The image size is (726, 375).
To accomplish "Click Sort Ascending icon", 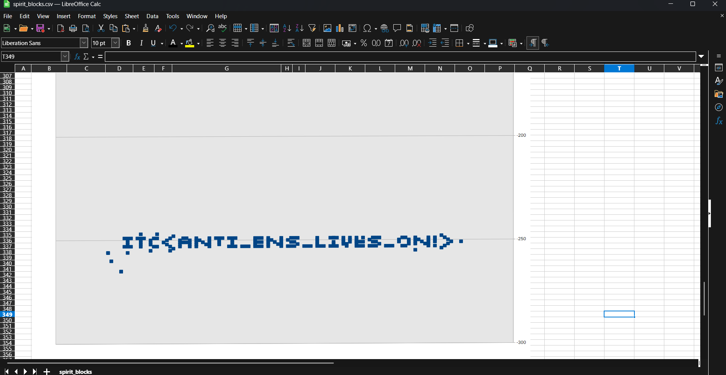I will tap(287, 28).
